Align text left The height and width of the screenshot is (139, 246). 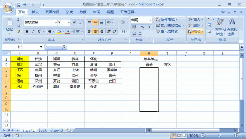(89, 31)
